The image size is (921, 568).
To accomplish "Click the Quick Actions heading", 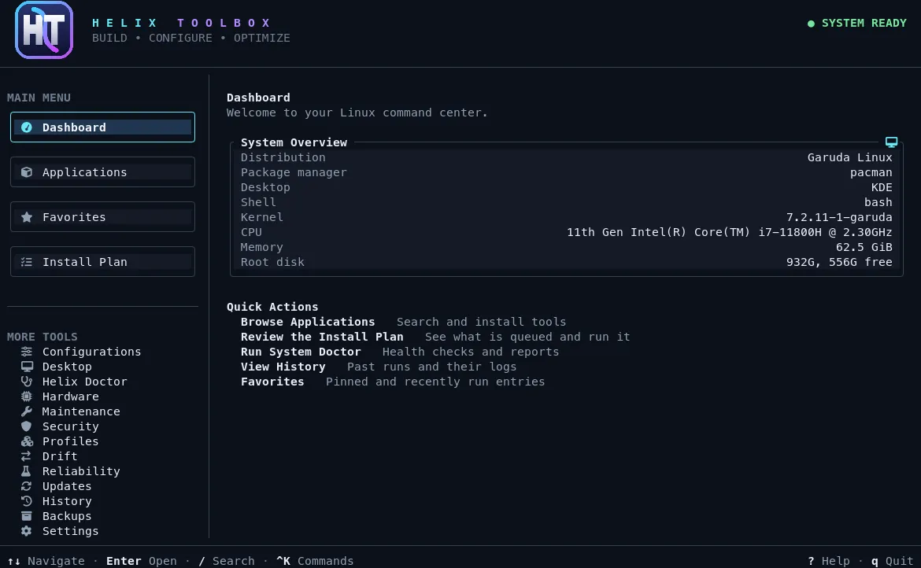I will pyautogui.click(x=272, y=307).
